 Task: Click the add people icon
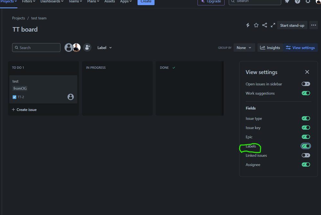click(87, 48)
